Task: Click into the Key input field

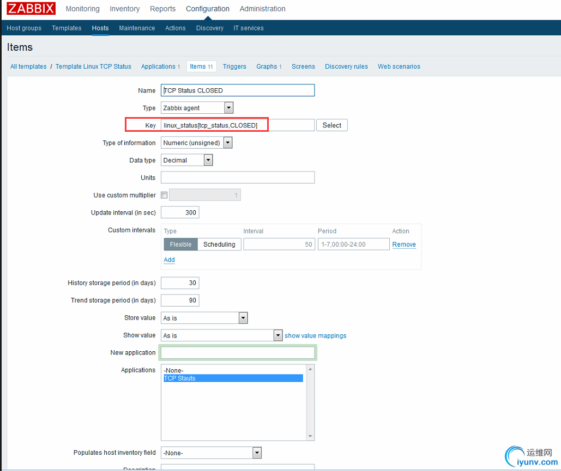Action: [x=238, y=125]
